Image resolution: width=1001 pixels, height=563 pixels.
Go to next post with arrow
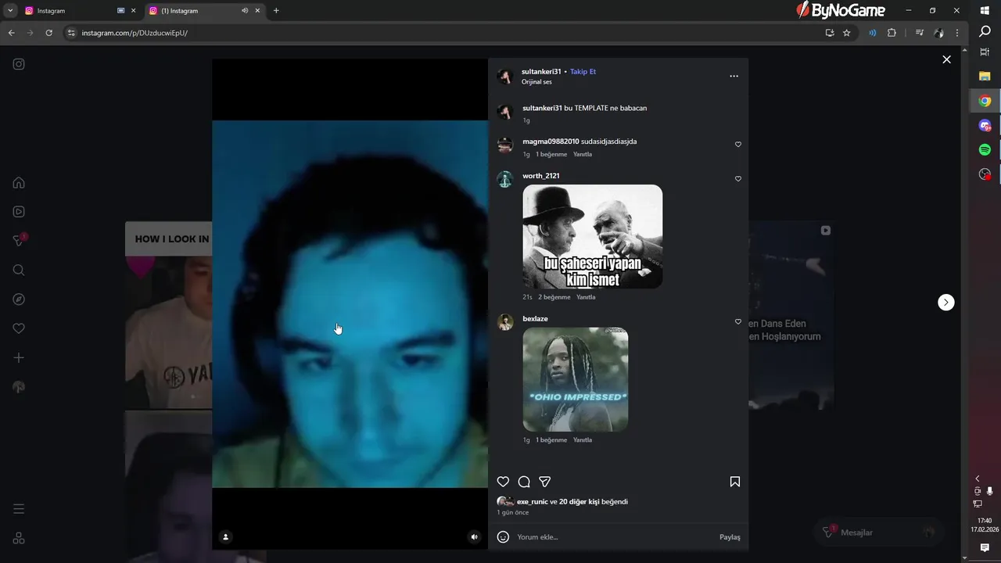pos(946,303)
